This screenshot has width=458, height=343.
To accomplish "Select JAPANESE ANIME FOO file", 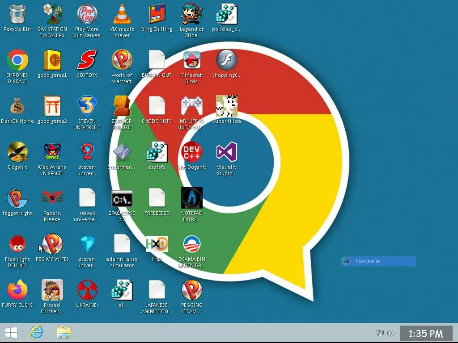I will pos(157,289).
